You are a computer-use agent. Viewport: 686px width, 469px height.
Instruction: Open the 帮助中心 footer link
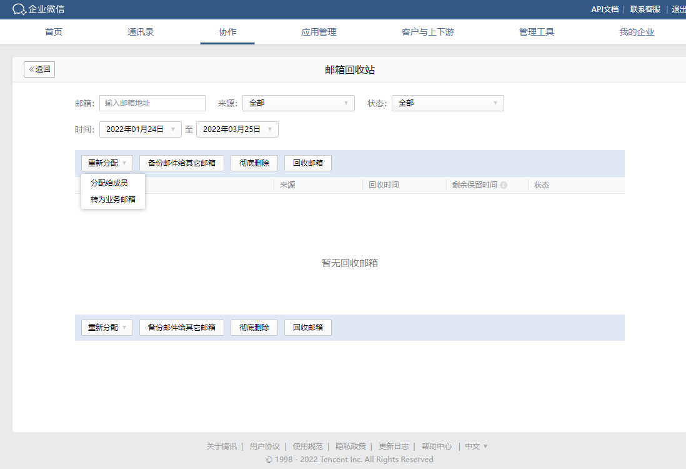point(436,446)
